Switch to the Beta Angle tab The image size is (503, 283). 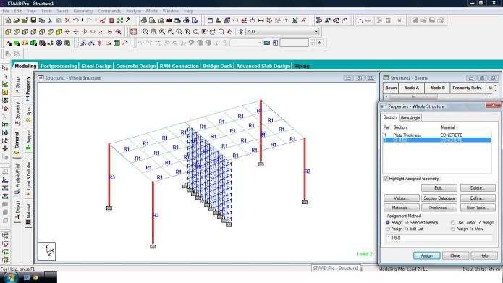410,118
